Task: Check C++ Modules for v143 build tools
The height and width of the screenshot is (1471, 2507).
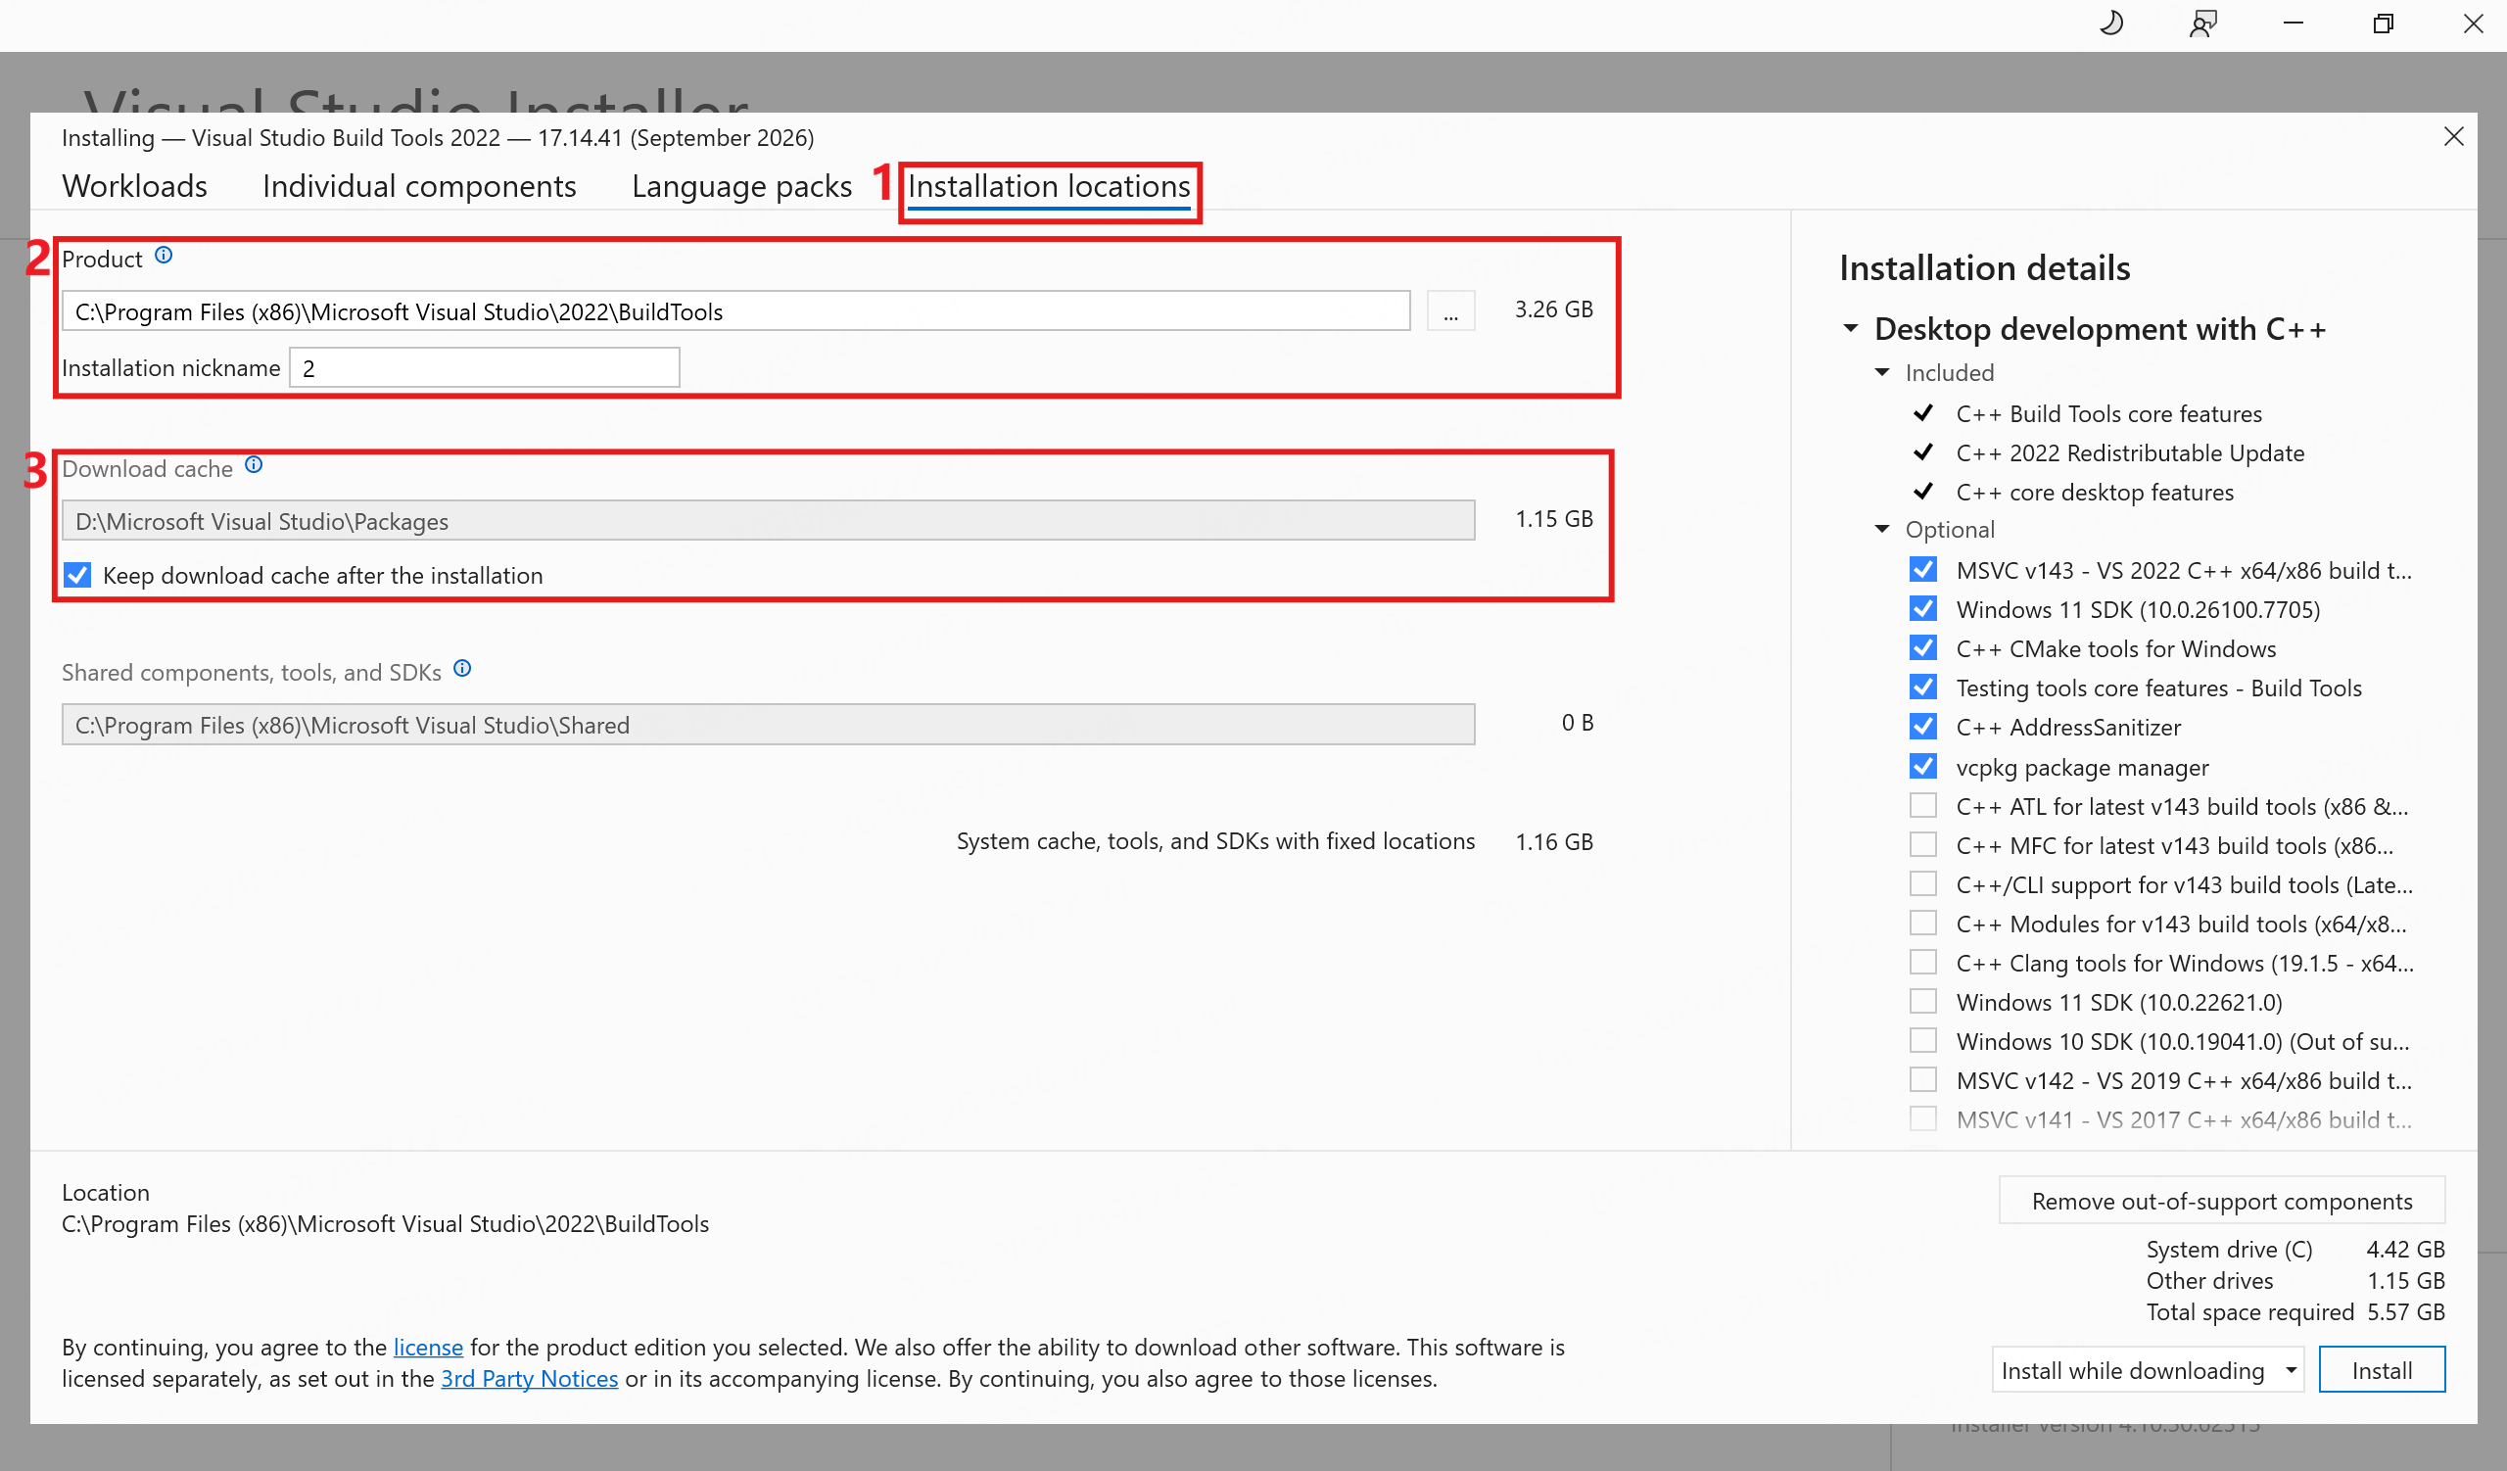Action: click(1923, 923)
